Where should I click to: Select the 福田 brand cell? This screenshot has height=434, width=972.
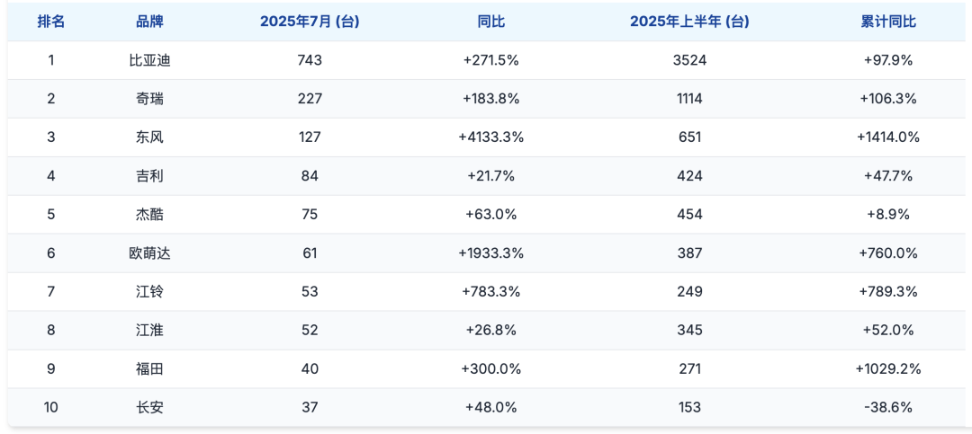tap(149, 369)
